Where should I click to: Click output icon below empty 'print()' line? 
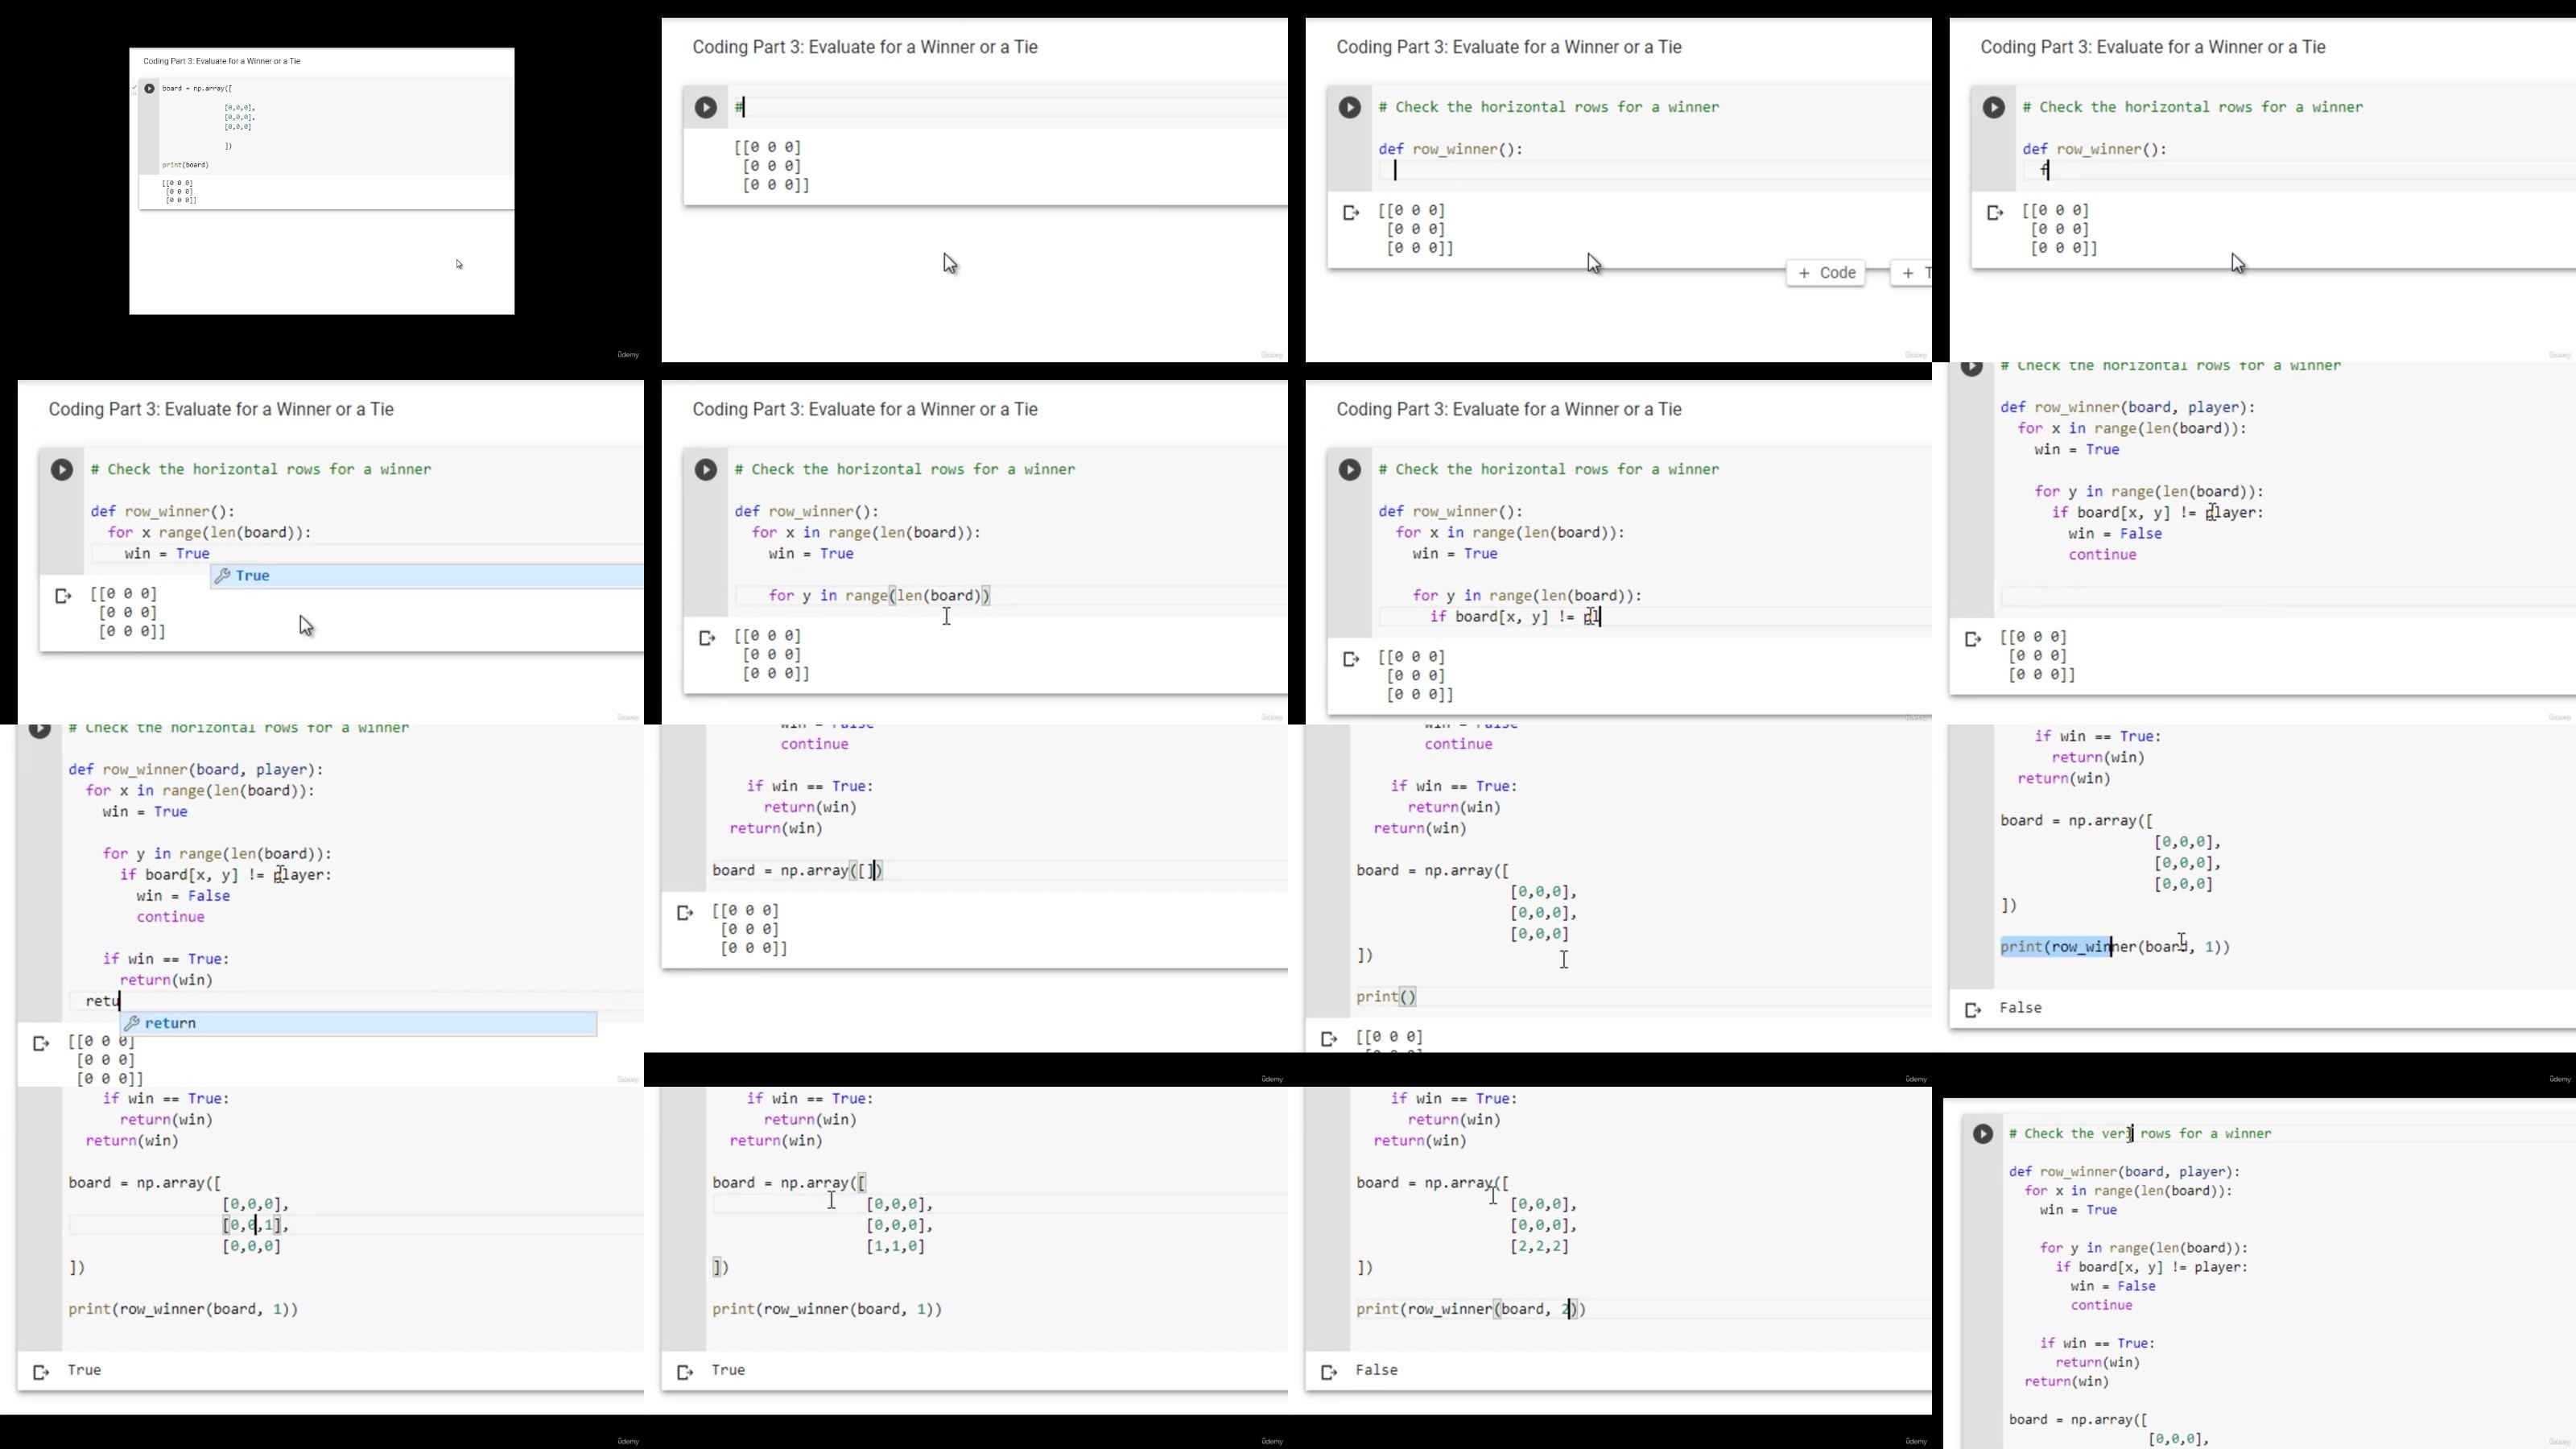[1329, 1039]
